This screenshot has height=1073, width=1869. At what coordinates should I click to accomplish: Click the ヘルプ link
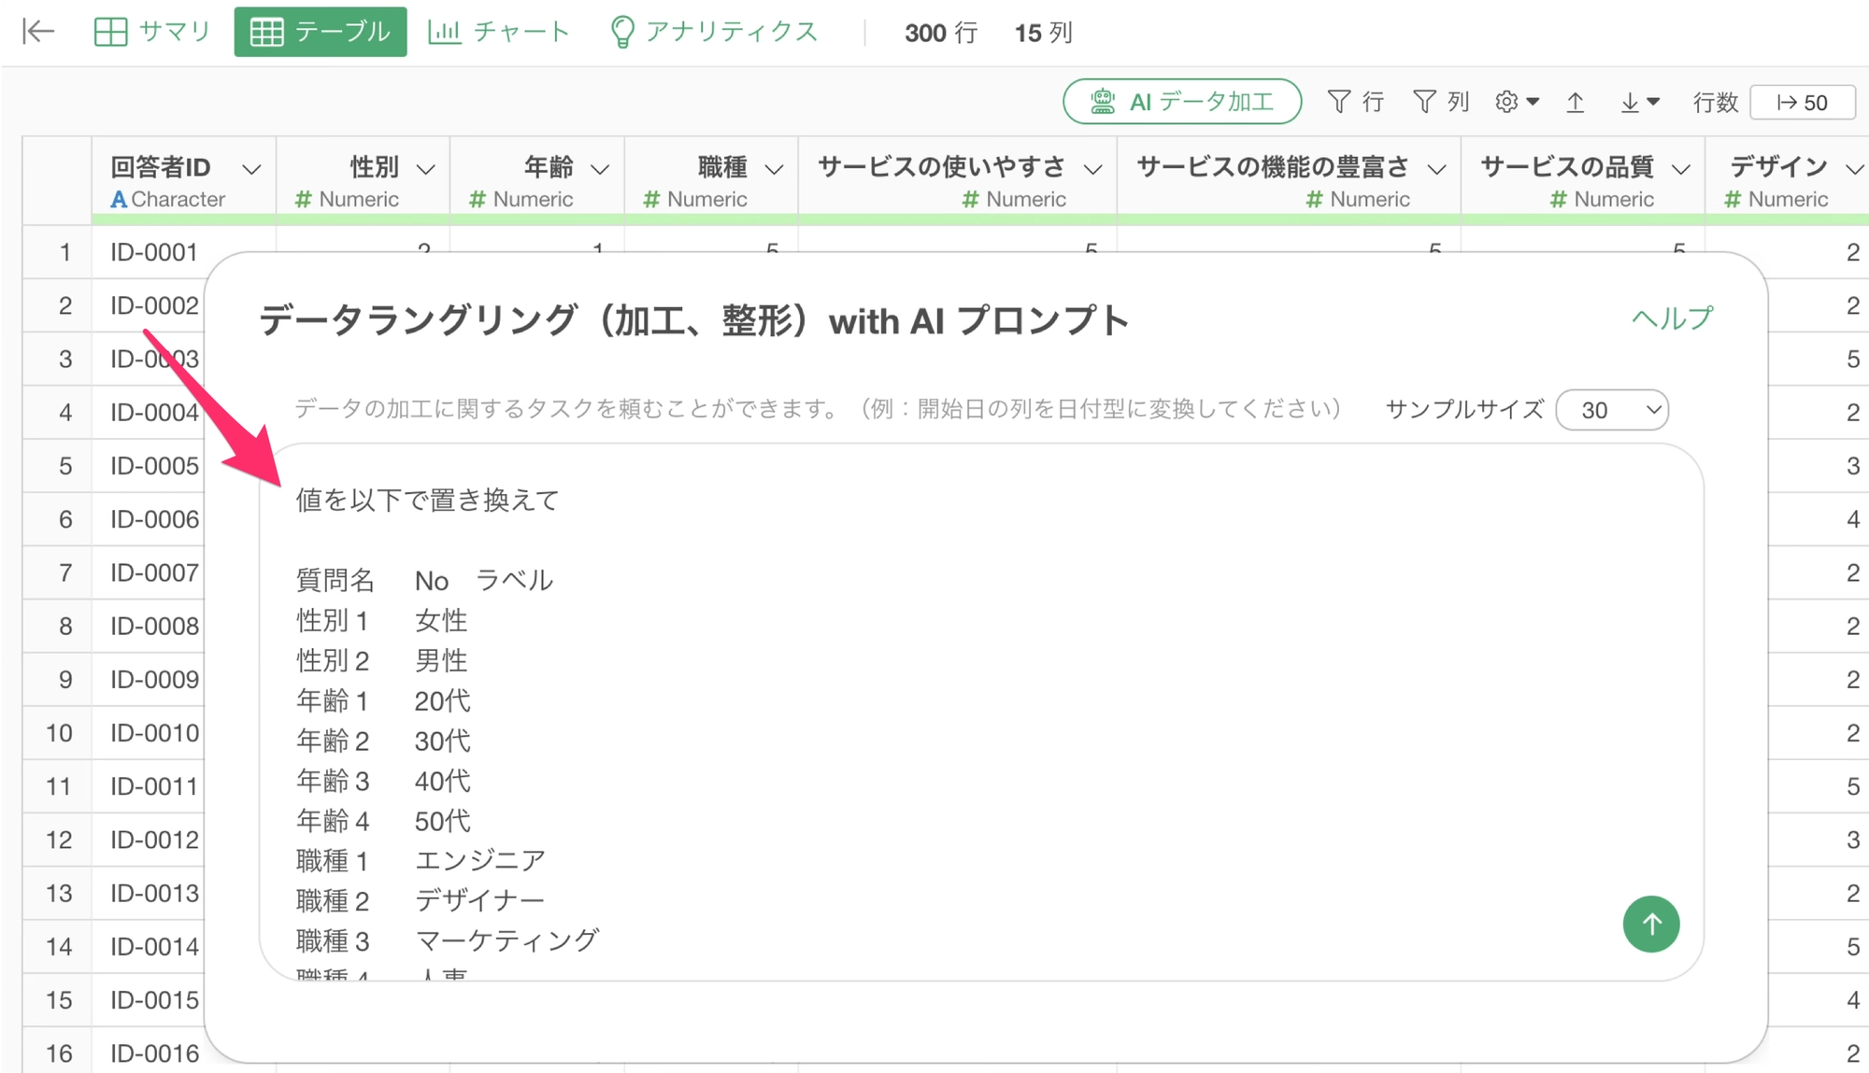tap(1672, 318)
